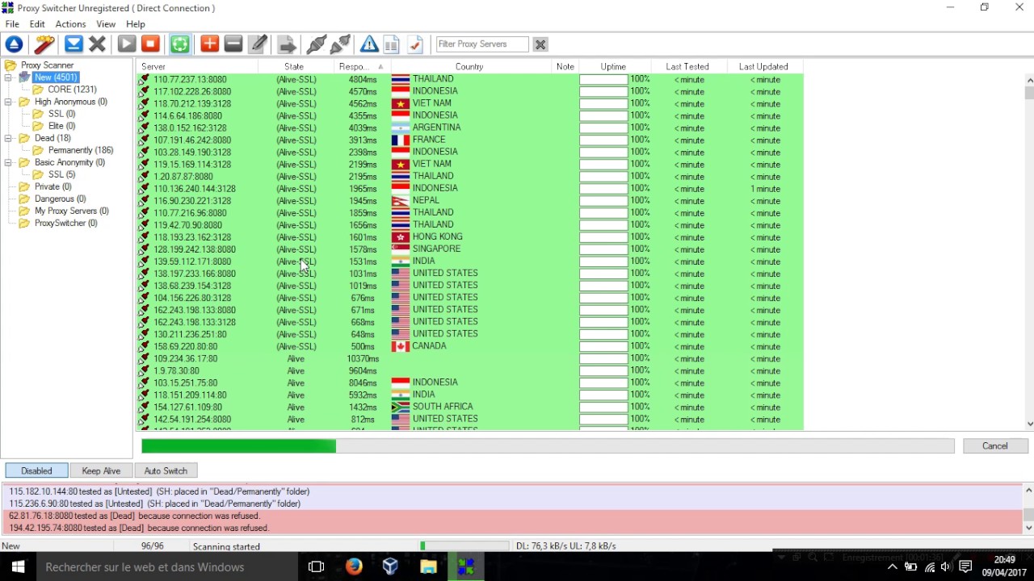
Task: Click the warning triangle toolbar icon
Action: click(x=369, y=44)
